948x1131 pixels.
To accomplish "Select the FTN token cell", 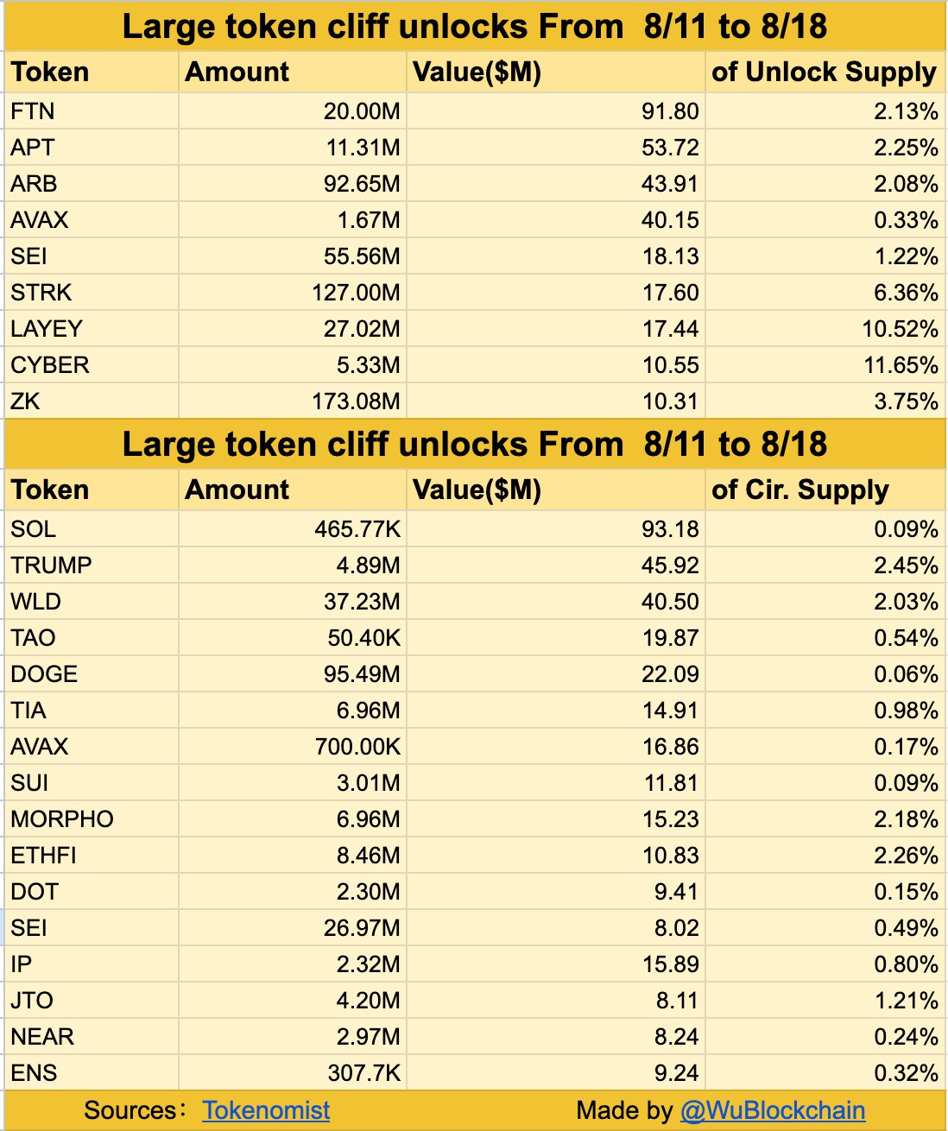I will [x=92, y=111].
